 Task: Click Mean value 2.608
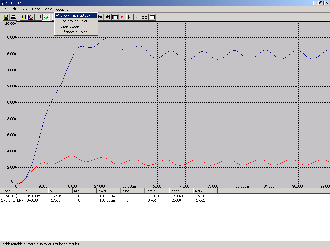coord(176,201)
